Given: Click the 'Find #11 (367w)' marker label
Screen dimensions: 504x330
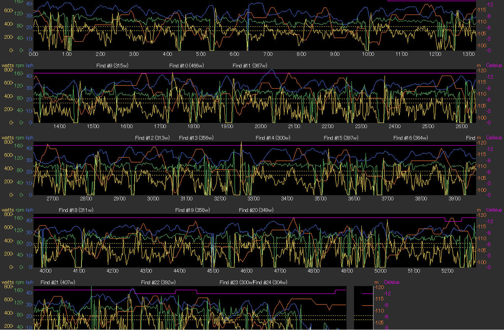Looking at the screenshot, I should [x=250, y=65].
